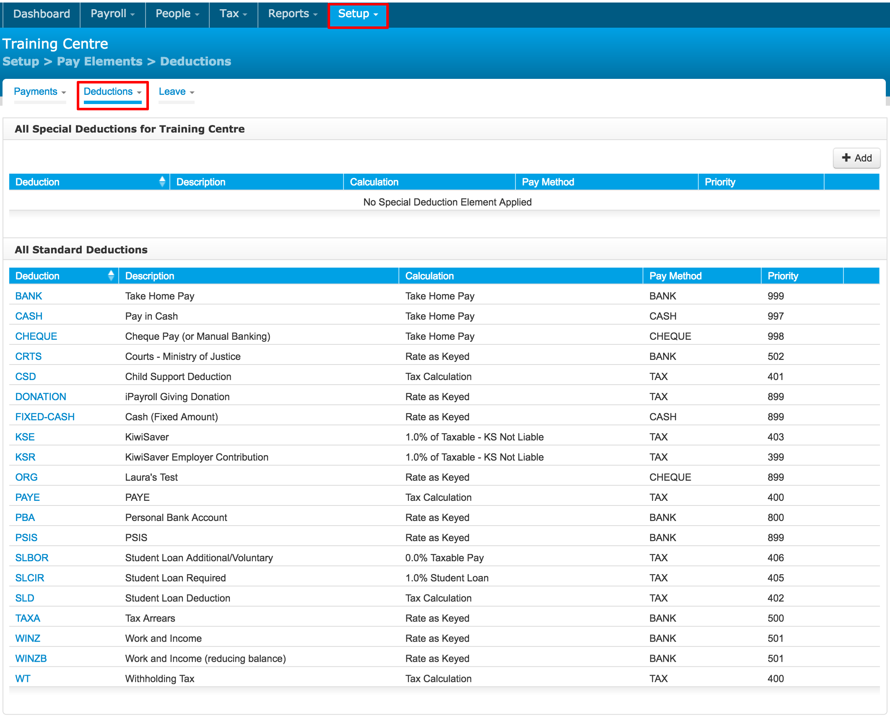Viewport: 890px width, 724px height.
Task: Open the SLD deduction link
Action: coord(24,598)
